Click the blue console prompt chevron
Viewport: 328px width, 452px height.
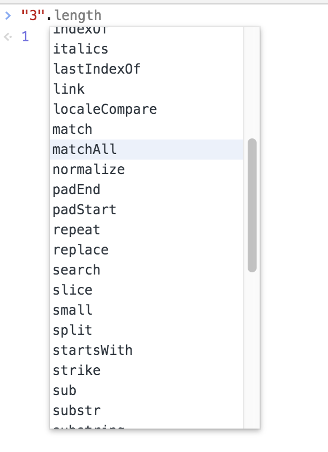click(x=8, y=15)
